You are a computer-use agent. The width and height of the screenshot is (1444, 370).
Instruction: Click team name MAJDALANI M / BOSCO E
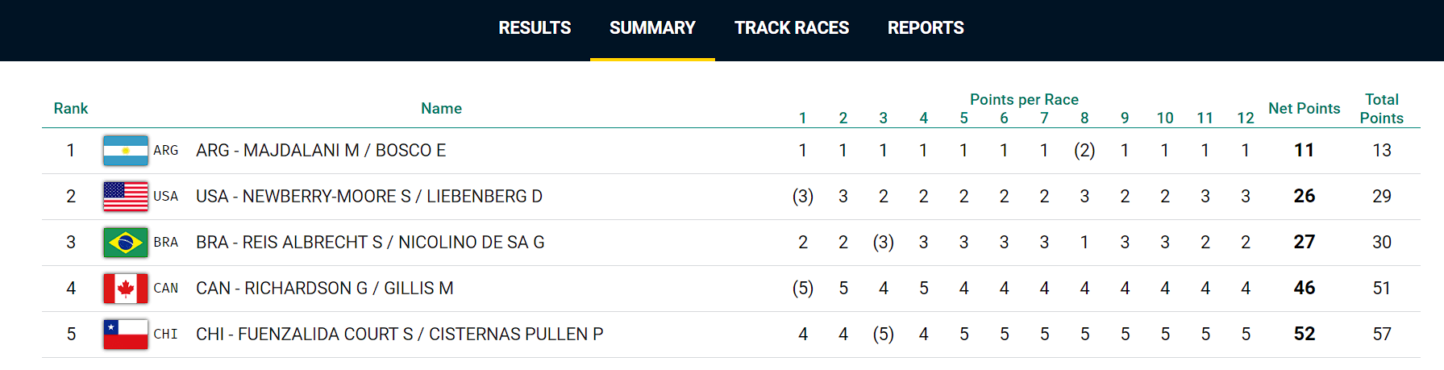[x=321, y=151]
